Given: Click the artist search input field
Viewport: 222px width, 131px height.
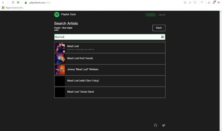Looking at the screenshot, I should (107, 37).
